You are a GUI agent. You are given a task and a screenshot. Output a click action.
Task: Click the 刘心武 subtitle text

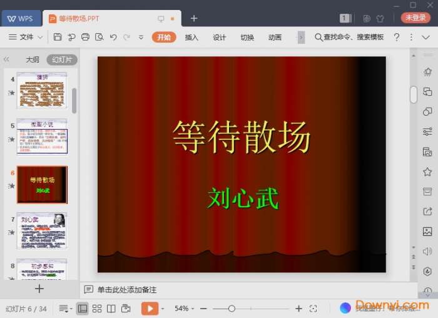pyautogui.click(x=243, y=198)
